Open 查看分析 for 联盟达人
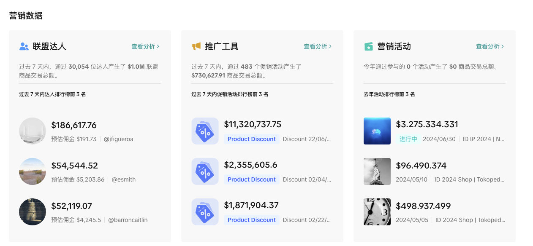Screen dimensions: 533x246 tap(145, 46)
